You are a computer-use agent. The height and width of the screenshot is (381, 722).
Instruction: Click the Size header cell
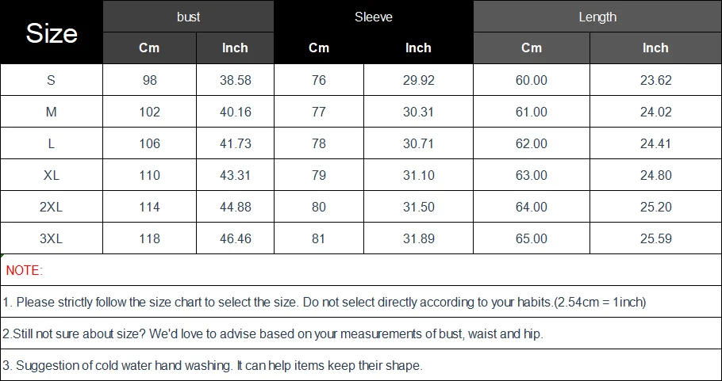pos(52,32)
